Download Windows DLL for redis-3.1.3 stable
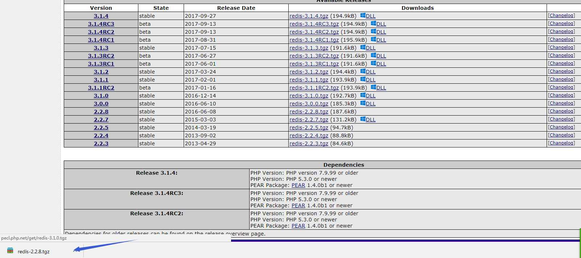The height and width of the screenshot is (258, 581). point(368,48)
